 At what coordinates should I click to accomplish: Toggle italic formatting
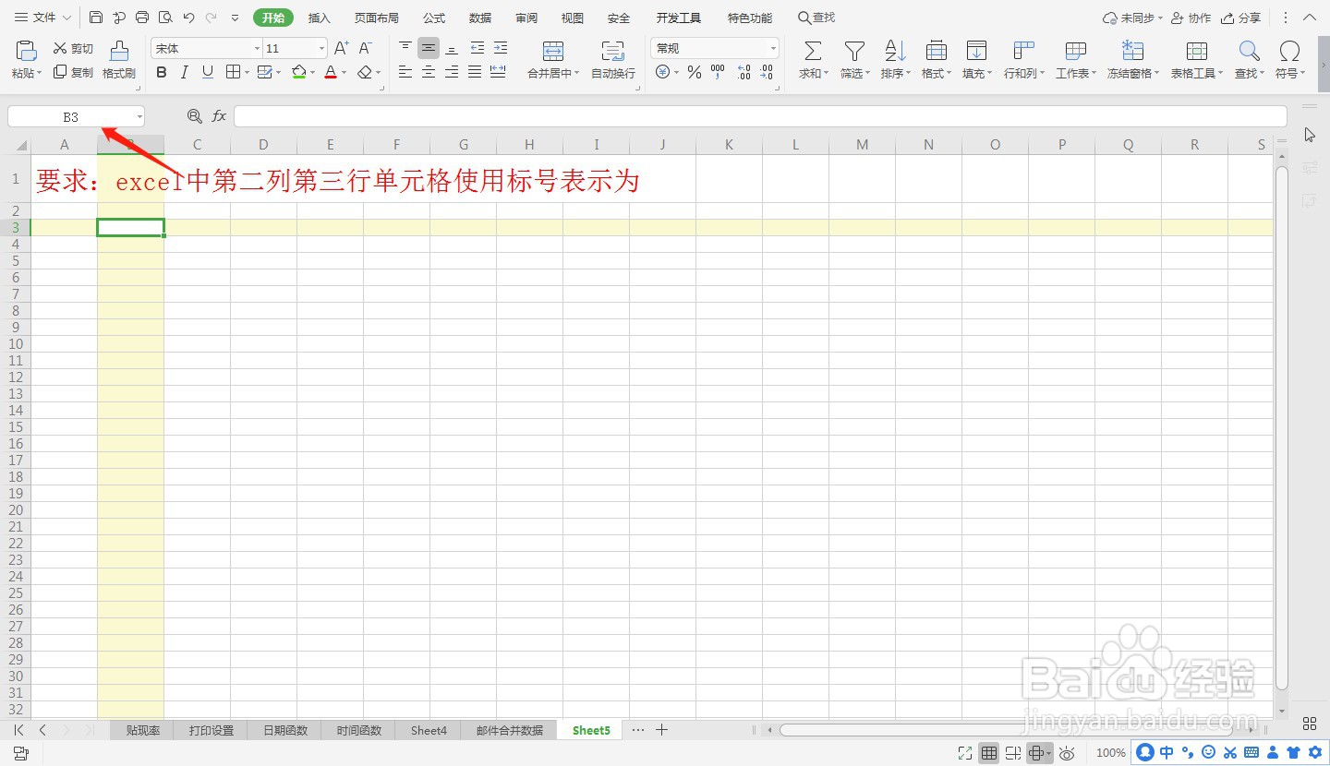point(184,72)
